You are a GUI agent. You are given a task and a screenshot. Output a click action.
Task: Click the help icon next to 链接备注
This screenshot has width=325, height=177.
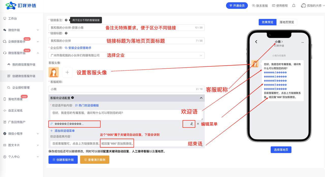tap(66, 20)
